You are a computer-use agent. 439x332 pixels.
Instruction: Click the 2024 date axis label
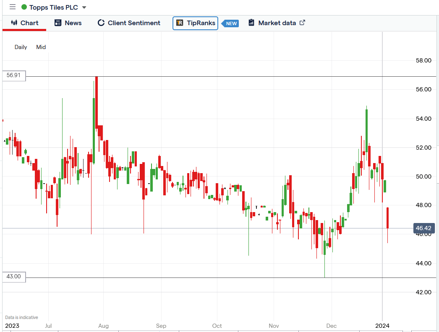click(x=382, y=326)
